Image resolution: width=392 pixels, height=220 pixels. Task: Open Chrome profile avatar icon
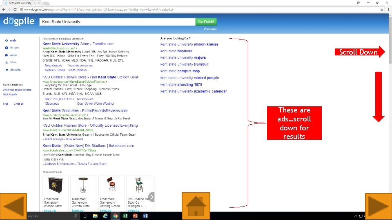click(x=358, y=3)
